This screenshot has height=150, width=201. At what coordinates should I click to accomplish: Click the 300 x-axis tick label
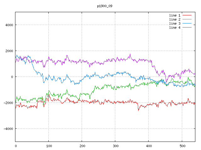[x=115, y=145]
